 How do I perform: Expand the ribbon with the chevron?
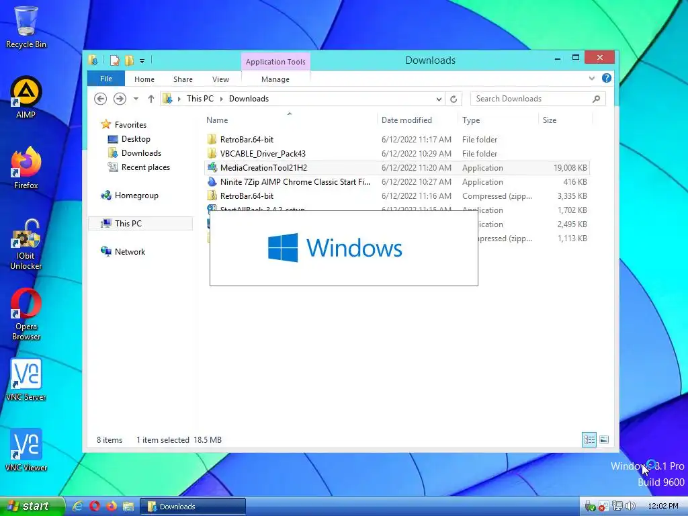(x=591, y=79)
